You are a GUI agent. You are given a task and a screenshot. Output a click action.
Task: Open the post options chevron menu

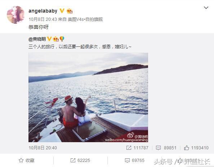tap(206, 8)
